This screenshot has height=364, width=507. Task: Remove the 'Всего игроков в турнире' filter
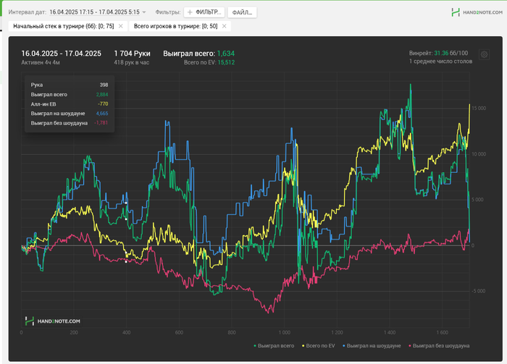pyautogui.click(x=225, y=26)
